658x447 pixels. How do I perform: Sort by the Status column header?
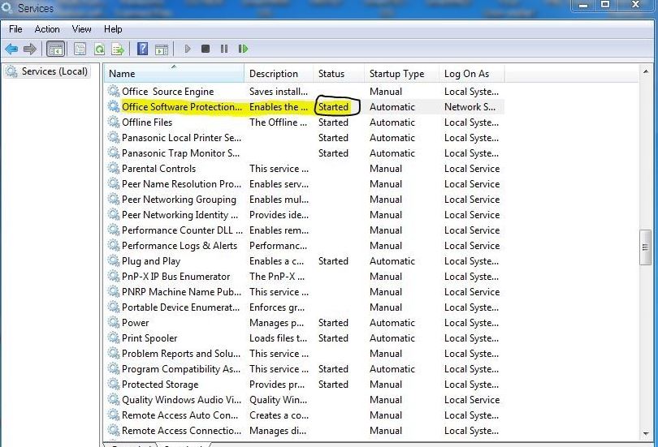331,74
